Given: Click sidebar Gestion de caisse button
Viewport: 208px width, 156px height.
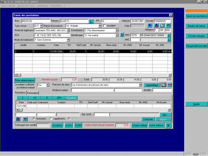Looking at the screenshot, I should click(x=196, y=26).
